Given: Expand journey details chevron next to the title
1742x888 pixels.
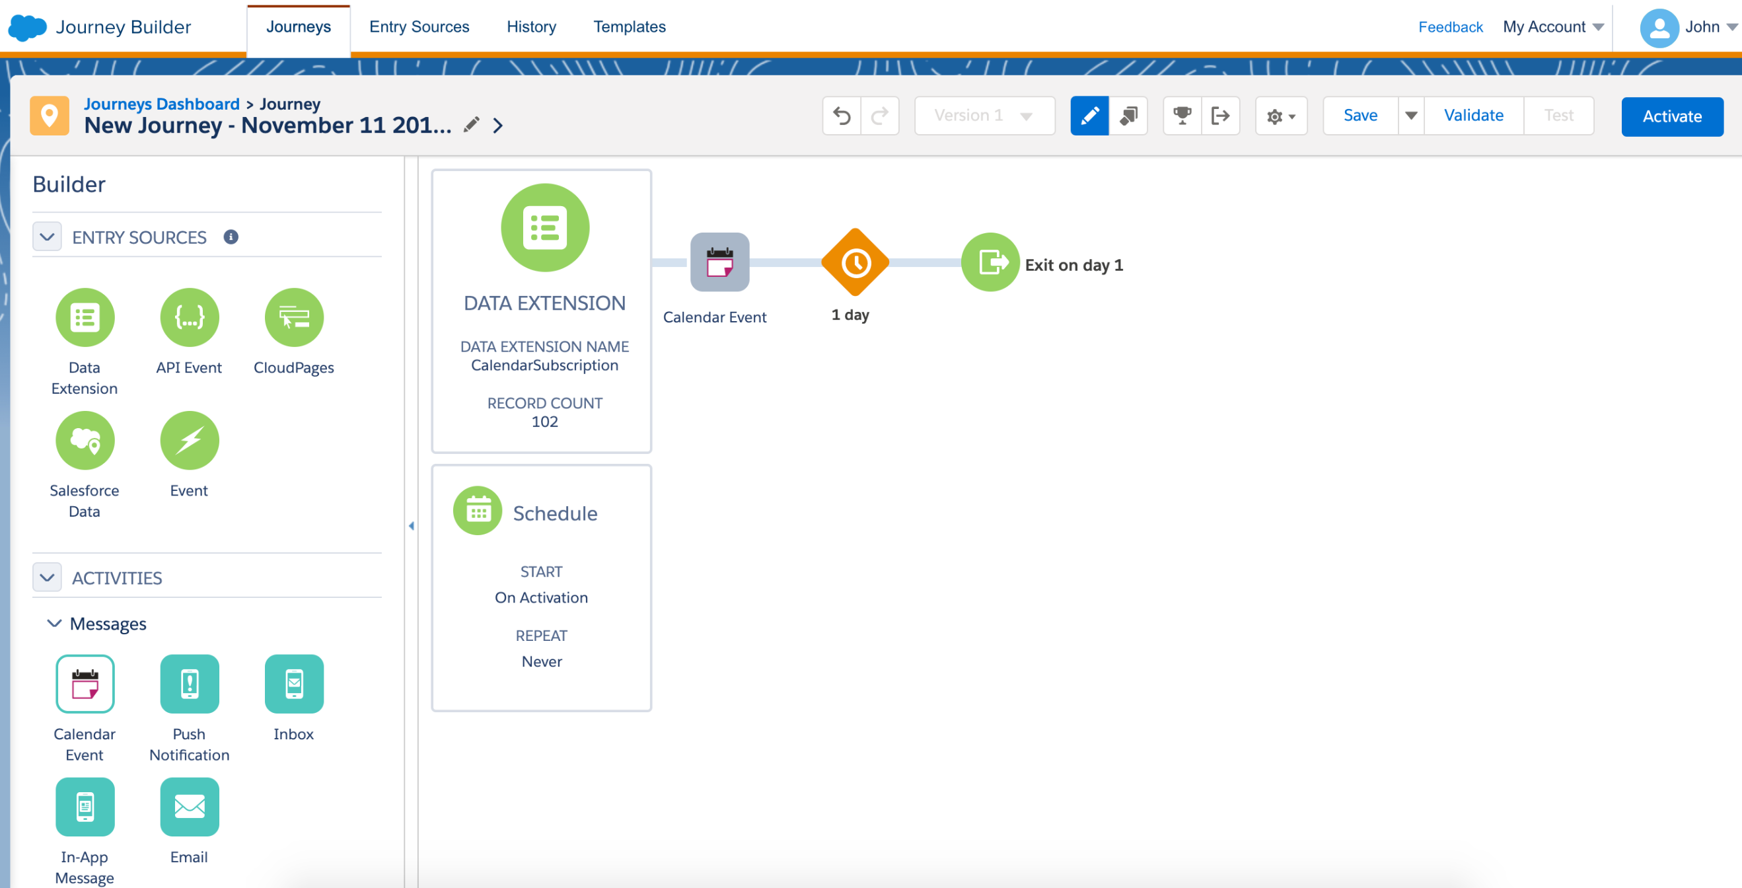Looking at the screenshot, I should pos(497,126).
